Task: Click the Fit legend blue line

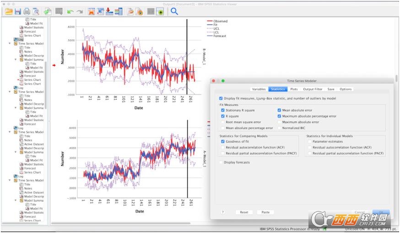Action: click(x=210, y=25)
